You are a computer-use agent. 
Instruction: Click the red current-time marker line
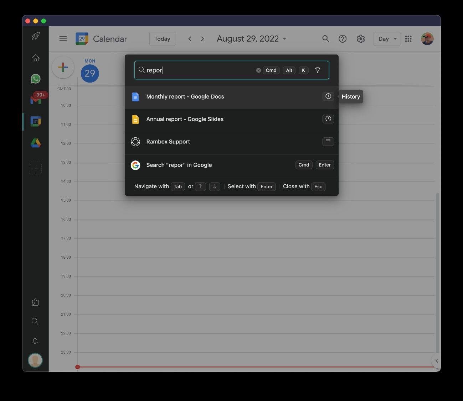click(x=249, y=366)
